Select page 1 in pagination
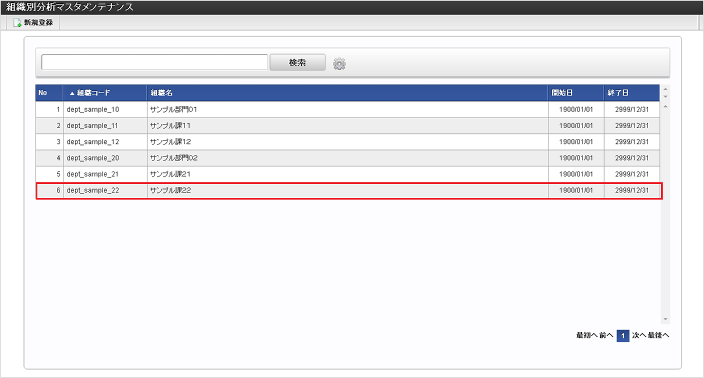The image size is (704, 378). coord(623,336)
